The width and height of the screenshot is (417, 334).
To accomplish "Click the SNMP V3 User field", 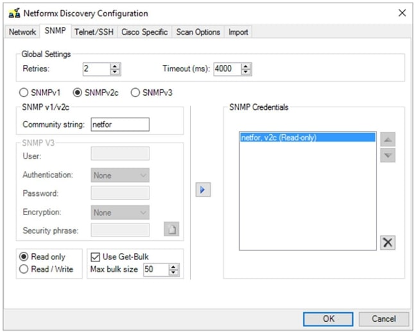I will (x=120, y=154).
